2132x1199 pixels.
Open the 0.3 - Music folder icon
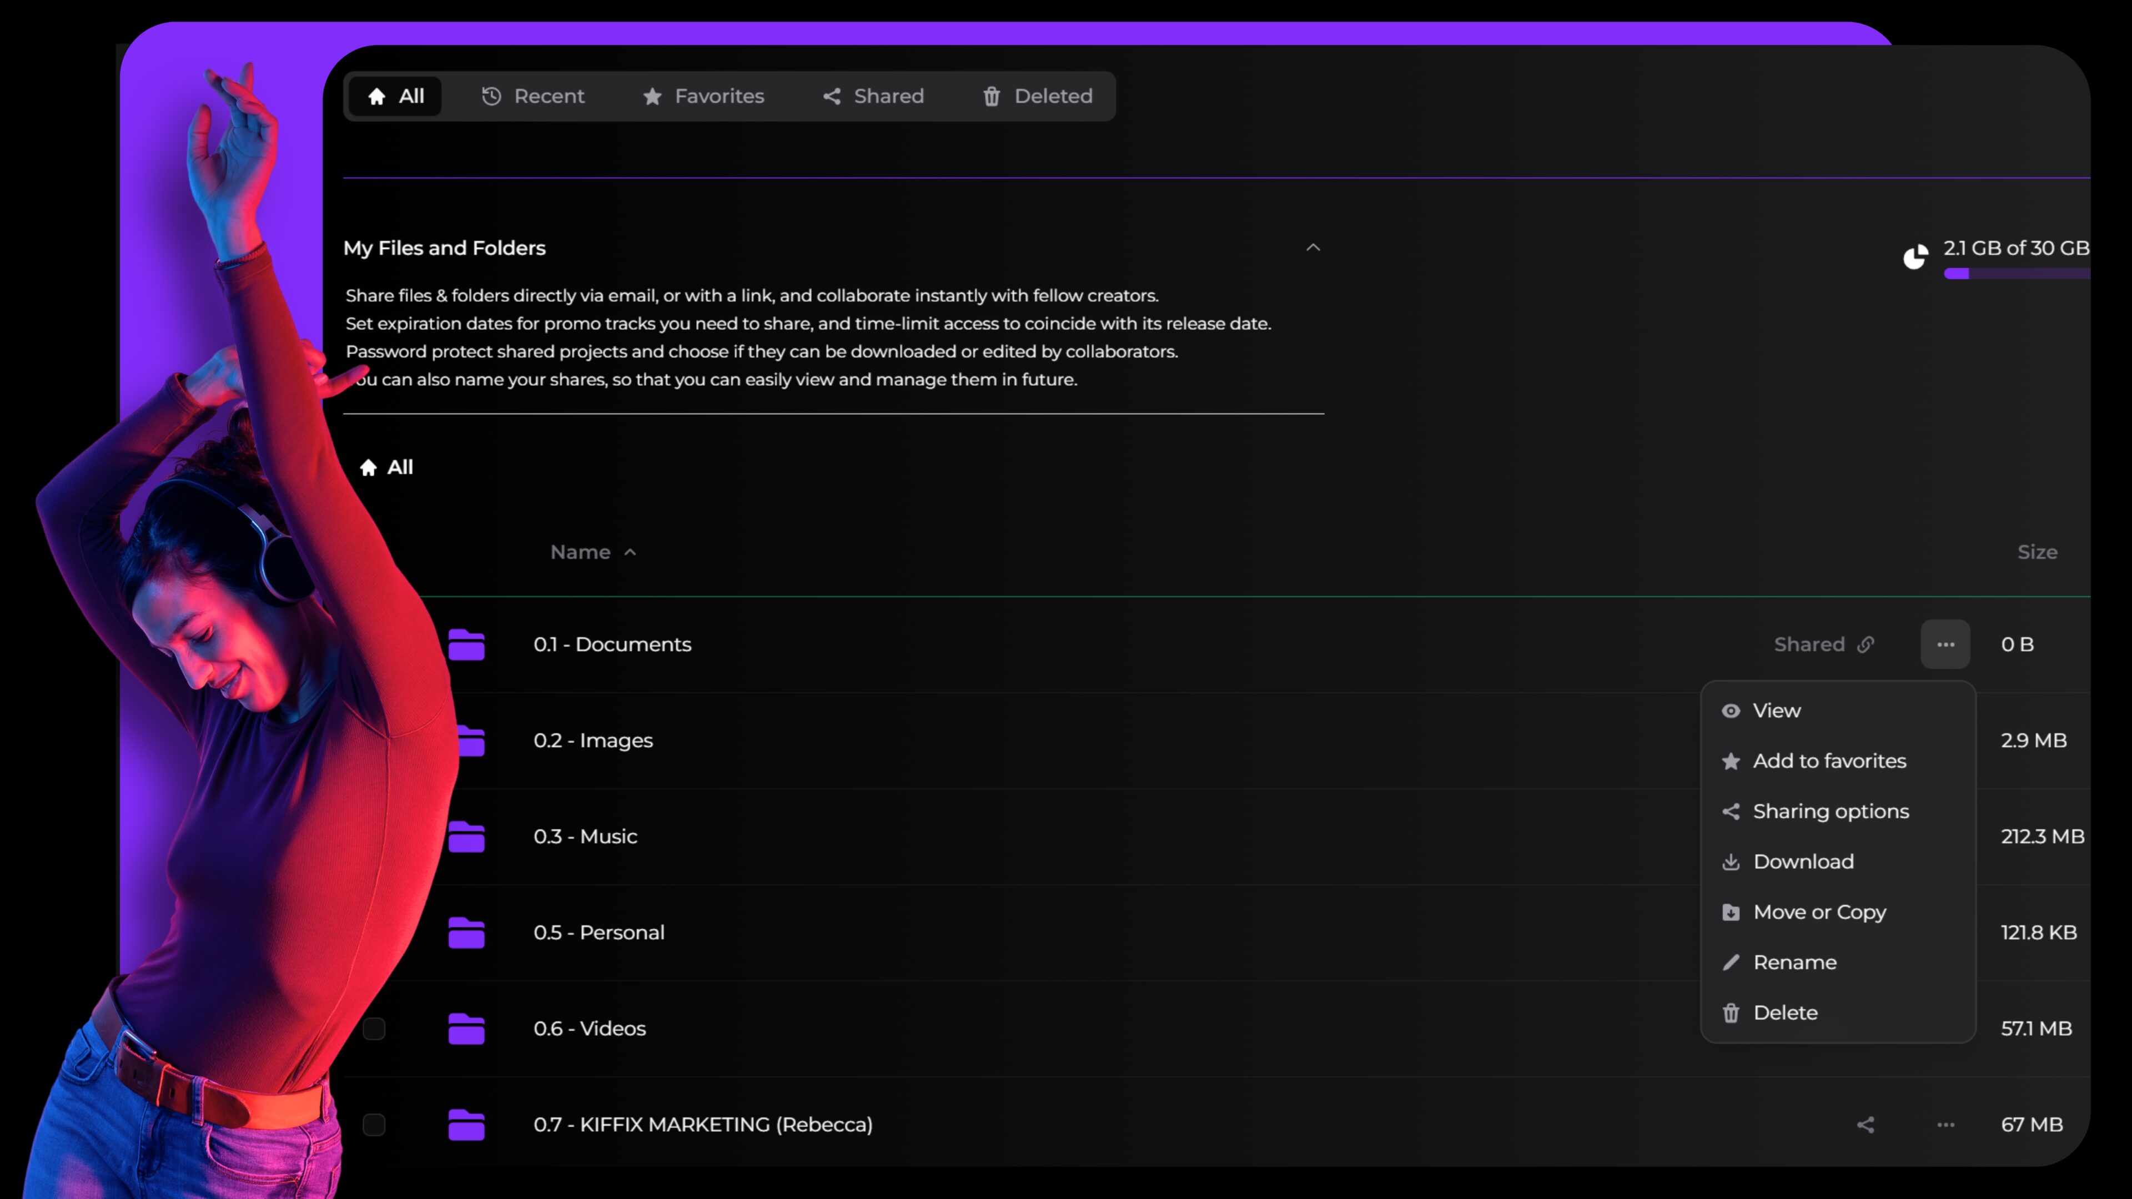(x=466, y=837)
